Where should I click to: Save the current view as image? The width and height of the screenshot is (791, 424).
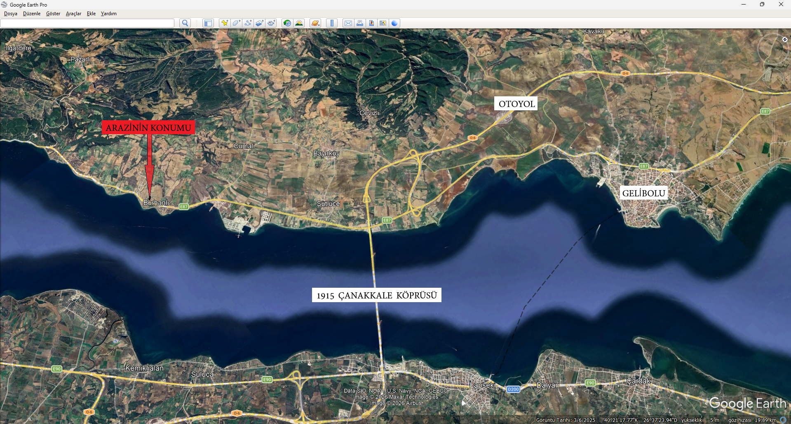pyautogui.click(x=371, y=23)
